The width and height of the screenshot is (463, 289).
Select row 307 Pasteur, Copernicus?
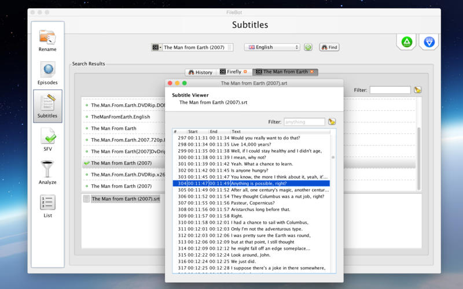251,203
